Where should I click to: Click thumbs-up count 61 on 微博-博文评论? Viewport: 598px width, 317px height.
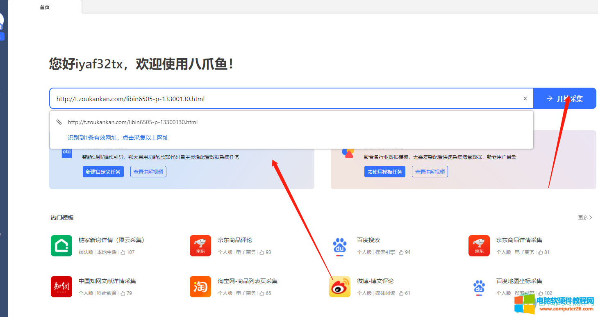tap(405, 293)
